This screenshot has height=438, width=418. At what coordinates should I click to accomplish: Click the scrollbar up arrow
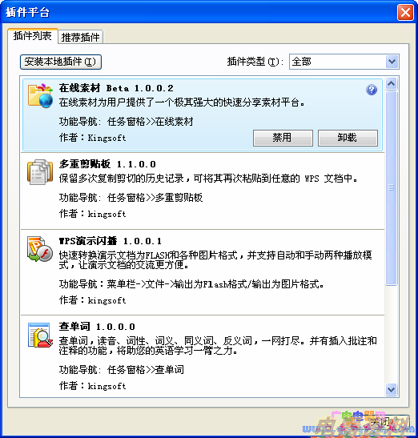coord(392,83)
